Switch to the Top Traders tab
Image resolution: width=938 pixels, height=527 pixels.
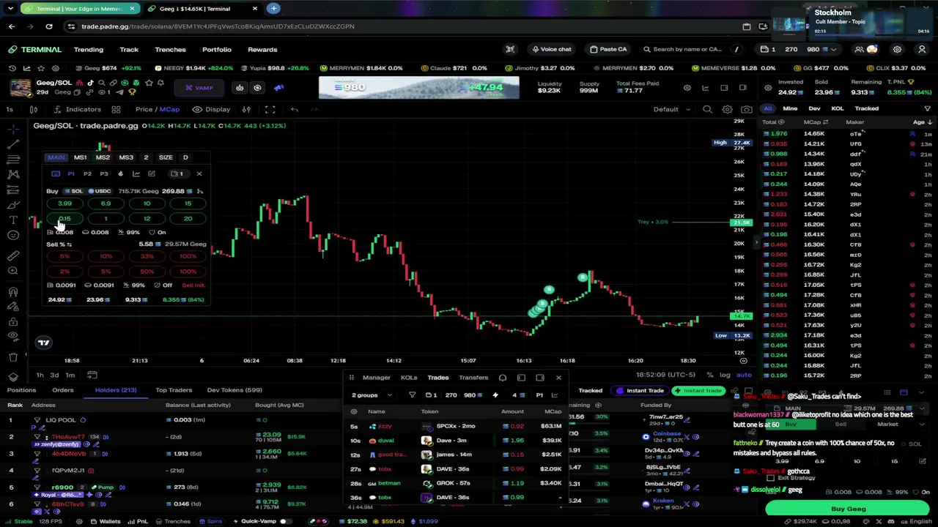(x=174, y=390)
